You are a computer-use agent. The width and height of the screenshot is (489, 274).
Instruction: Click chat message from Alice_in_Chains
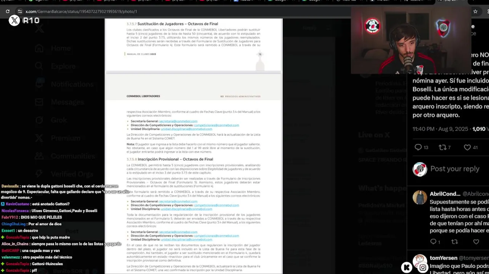pos(61,244)
